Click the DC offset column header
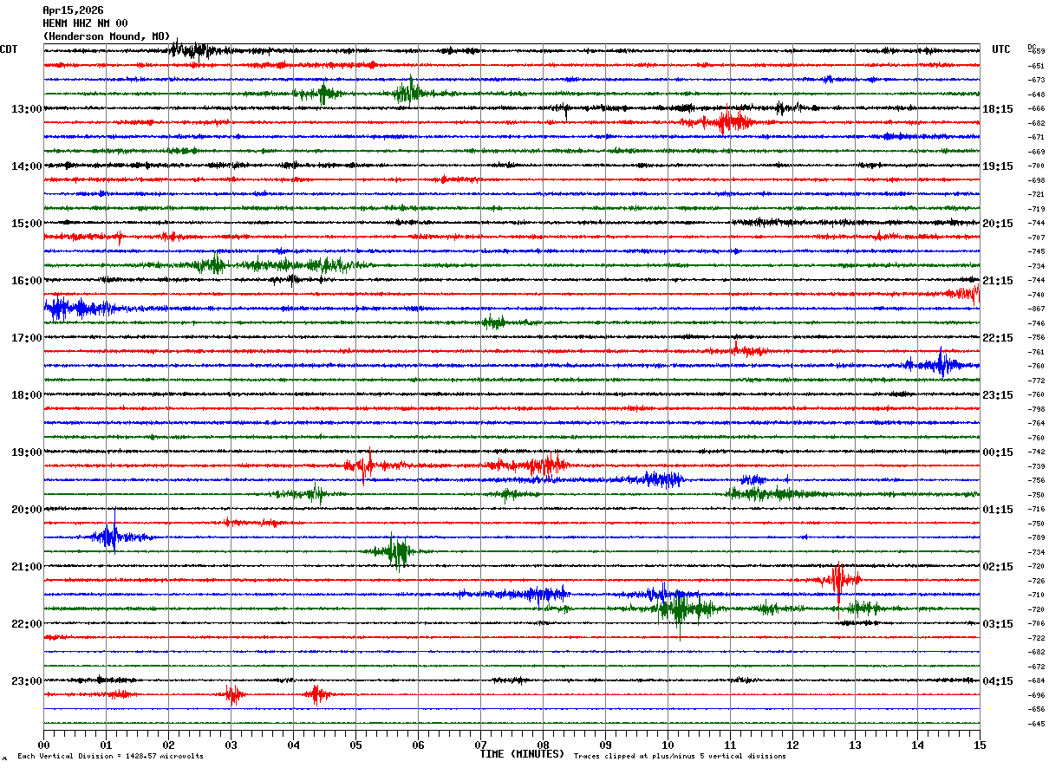Screen dimensions: 1049x768 click(1032, 47)
